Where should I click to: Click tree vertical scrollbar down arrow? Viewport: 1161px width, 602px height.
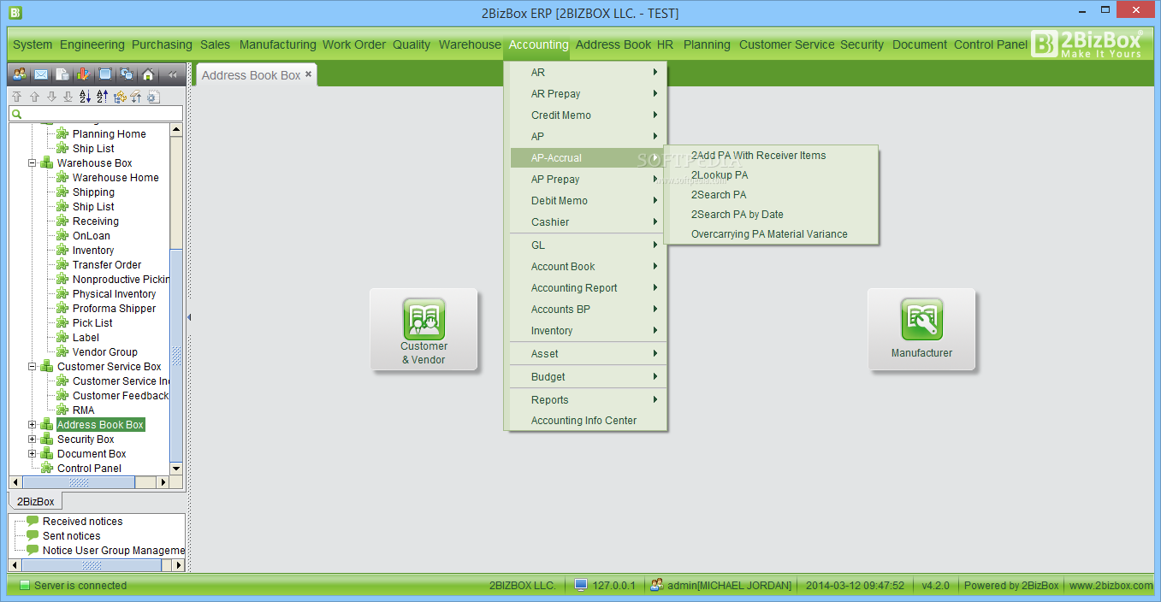[176, 469]
